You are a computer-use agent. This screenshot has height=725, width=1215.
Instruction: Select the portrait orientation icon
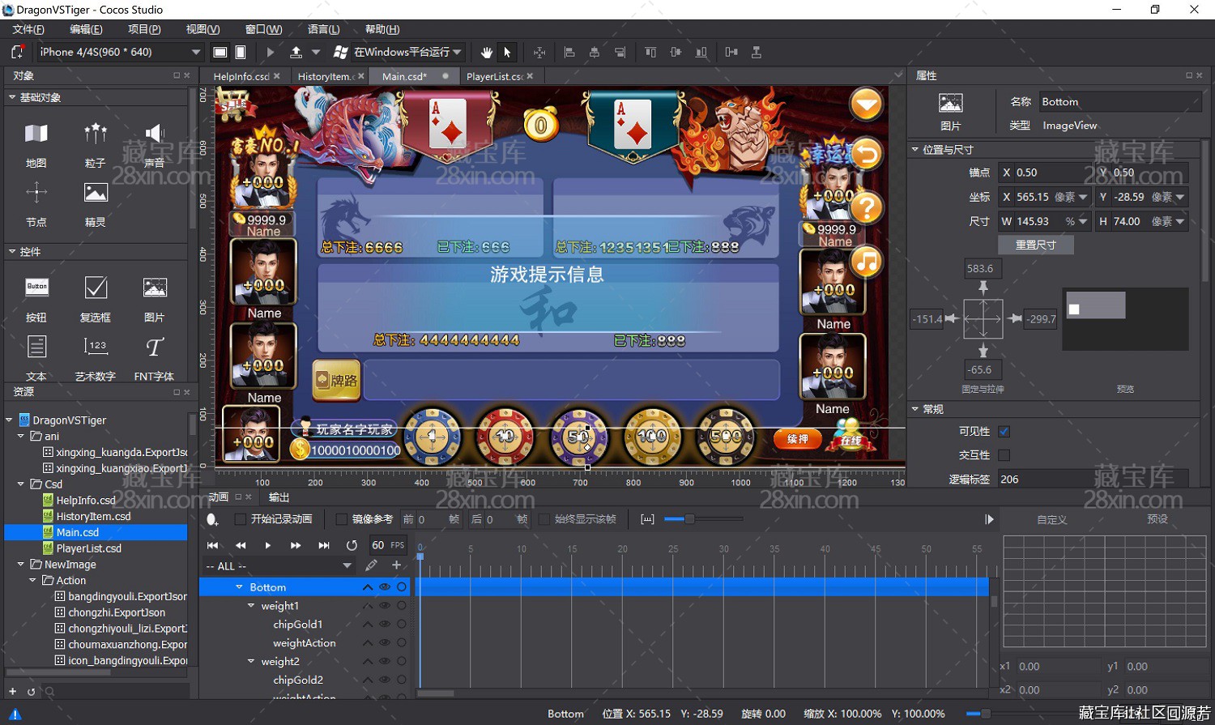[241, 52]
